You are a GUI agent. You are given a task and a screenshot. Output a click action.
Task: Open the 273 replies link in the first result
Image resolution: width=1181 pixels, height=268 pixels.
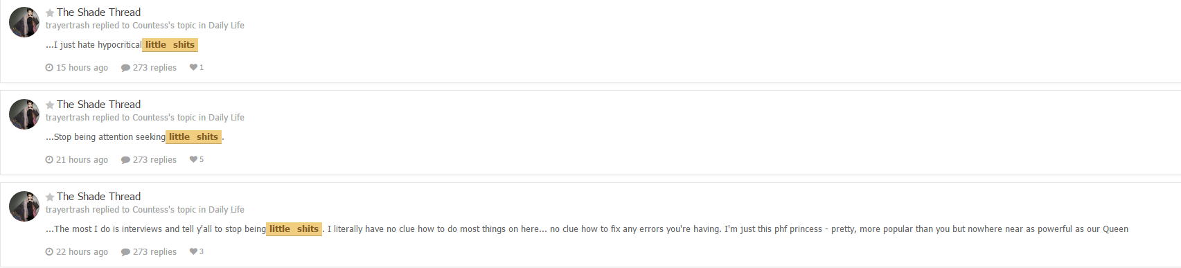(154, 68)
